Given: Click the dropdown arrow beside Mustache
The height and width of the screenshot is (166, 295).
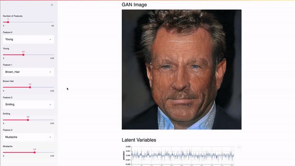Looking at the screenshot, I should [50, 137].
